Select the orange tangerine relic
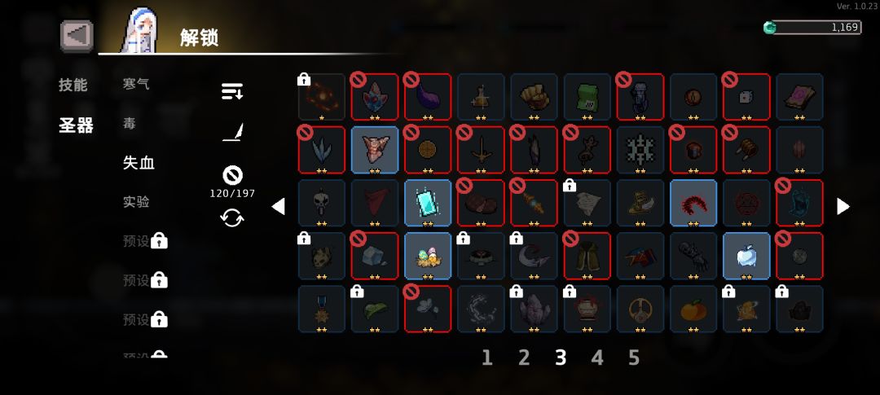Screen dimensions: 880x395 (x=693, y=309)
